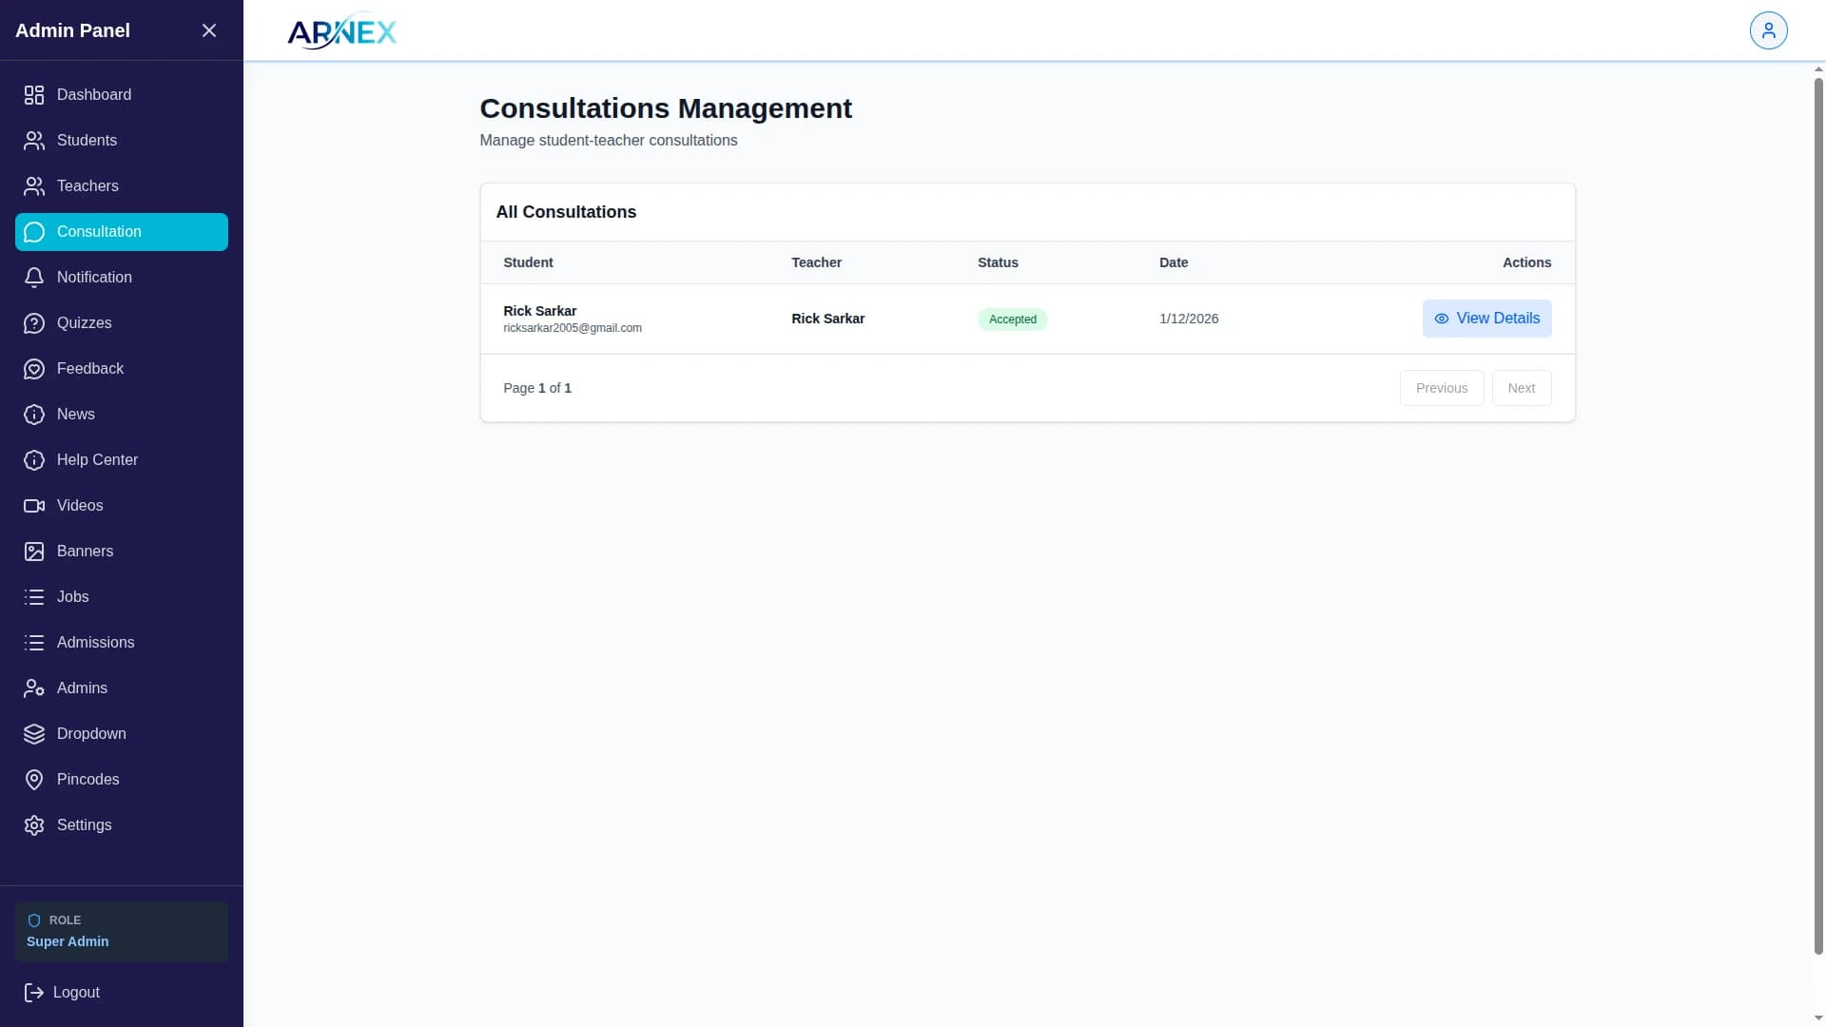The image size is (1826, 1027).
Task: View Details for Rick Sarkar consultation
Action: tap(1486, 319)
